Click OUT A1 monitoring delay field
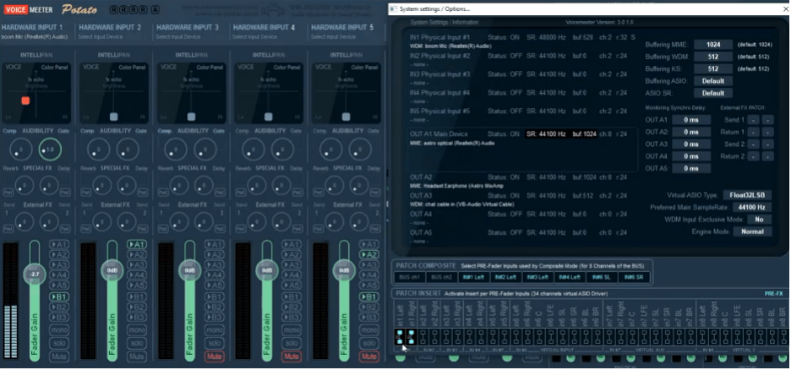Image resolution: width=791 pixels, height=370 pixels. pyautogui.click(x=691, y=120)
